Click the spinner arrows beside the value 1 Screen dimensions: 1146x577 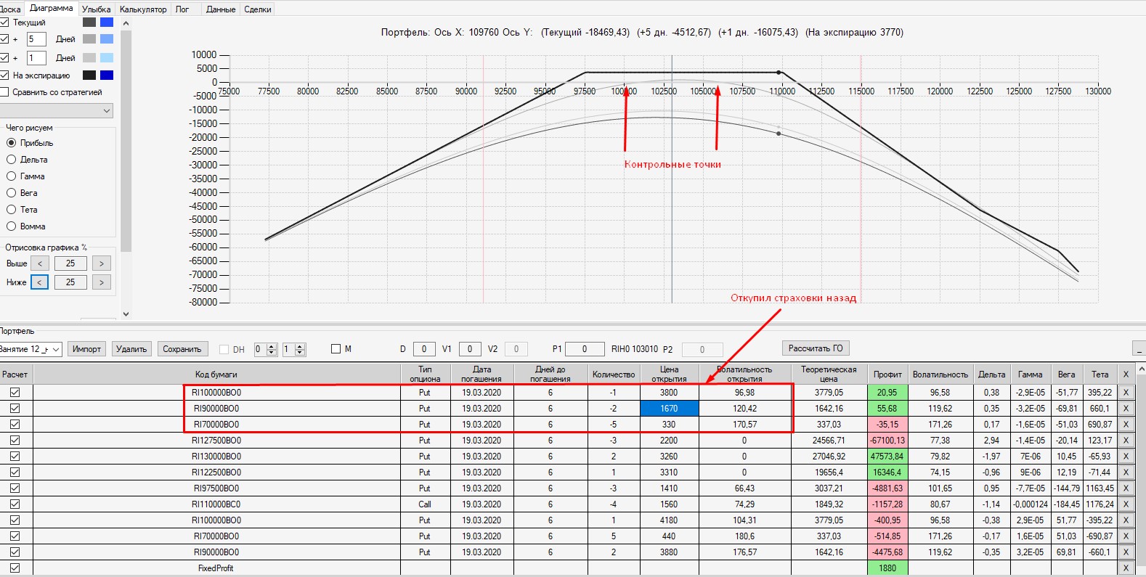coord(300,349)
